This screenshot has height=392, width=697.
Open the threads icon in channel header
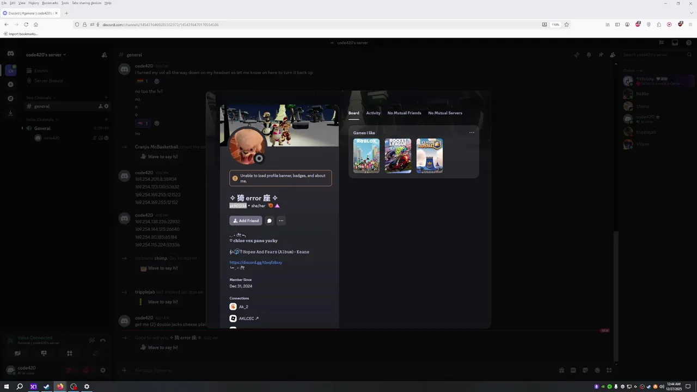point(577,54)
